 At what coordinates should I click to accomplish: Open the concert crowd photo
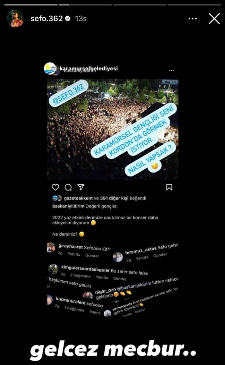point(113,129)
